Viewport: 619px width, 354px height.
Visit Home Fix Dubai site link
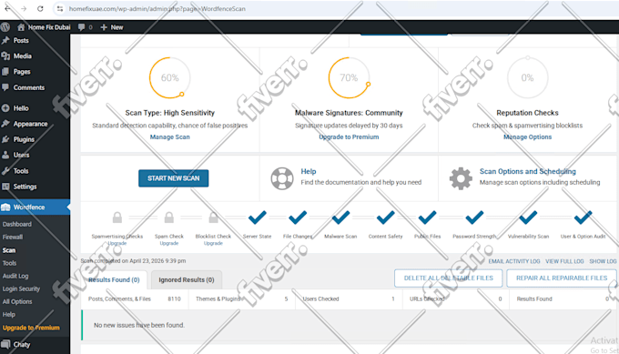44,27
